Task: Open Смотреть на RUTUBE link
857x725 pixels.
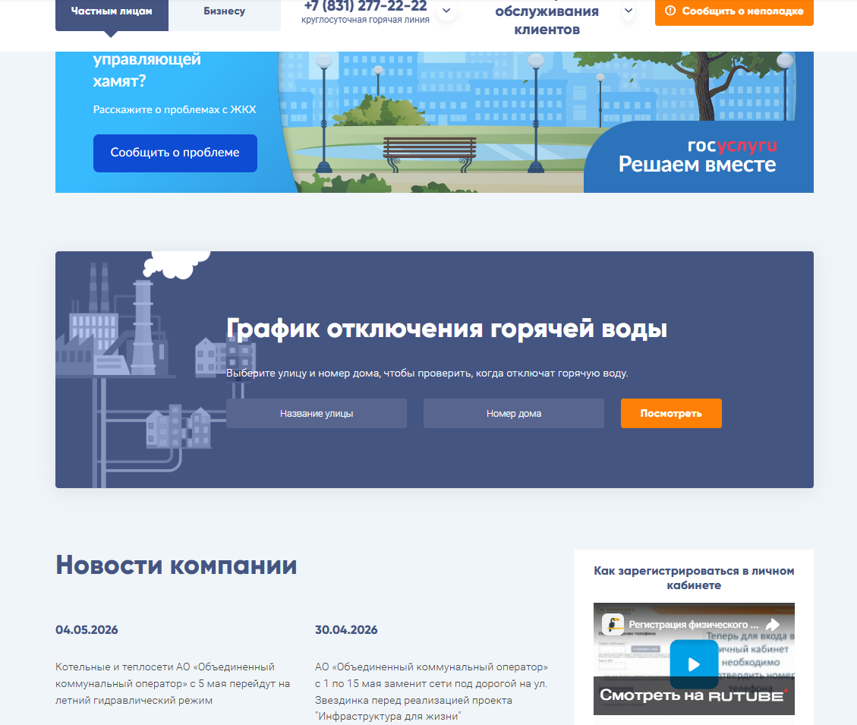Action: point(694,695)
